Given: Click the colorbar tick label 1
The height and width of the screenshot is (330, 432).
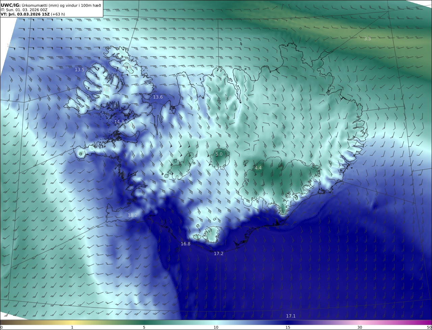Looking at the screenshot, I should (72, 327).
